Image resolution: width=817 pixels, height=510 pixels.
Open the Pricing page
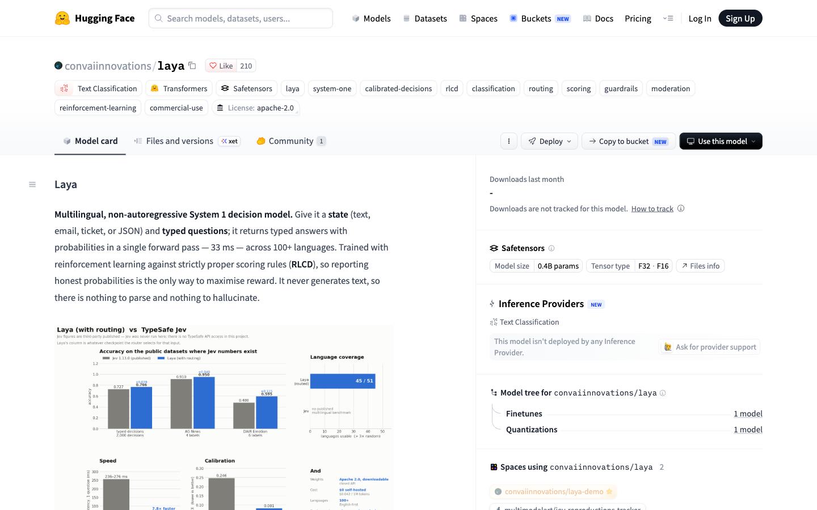[638, 18]
